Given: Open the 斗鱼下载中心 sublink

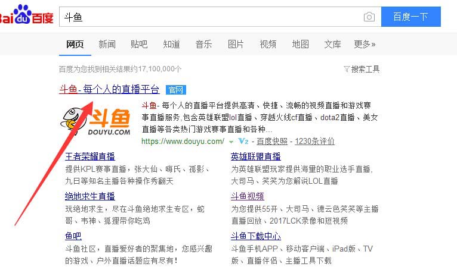Looking at the screenshot, I should click(255, 236).
